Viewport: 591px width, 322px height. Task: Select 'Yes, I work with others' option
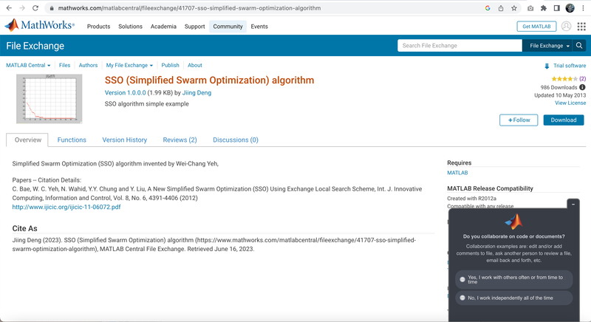click(x=513, y=279)
